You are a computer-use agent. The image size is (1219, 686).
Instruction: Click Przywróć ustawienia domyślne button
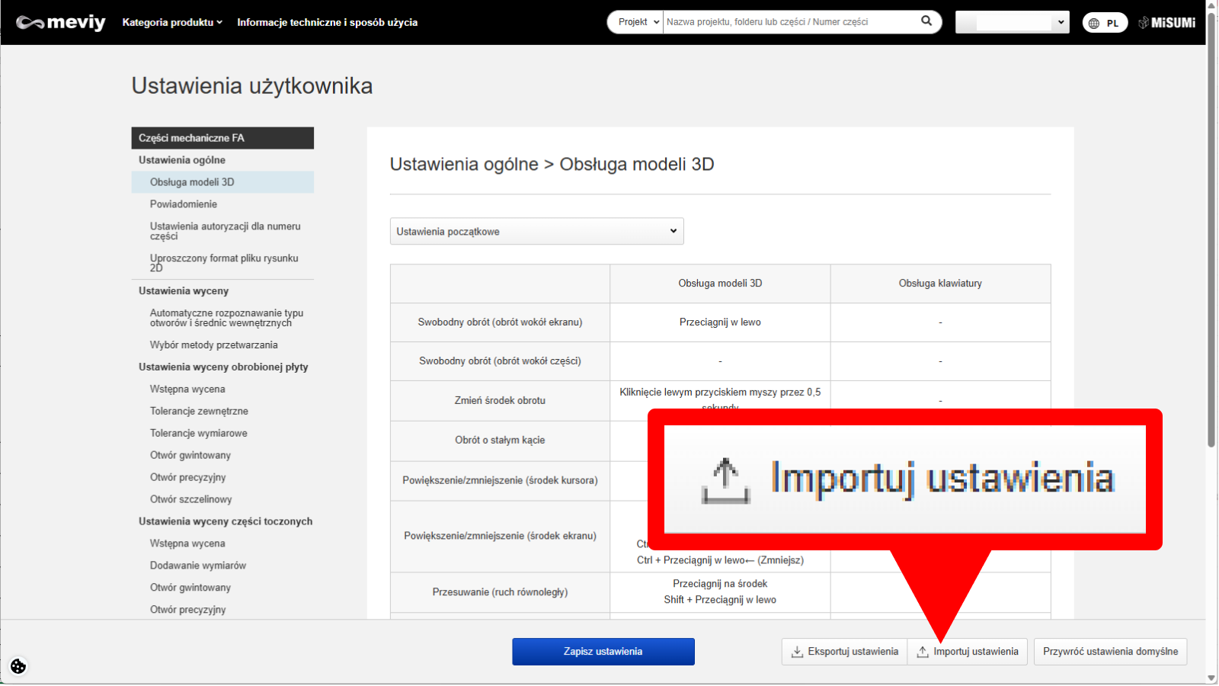tap(1110, 652)
